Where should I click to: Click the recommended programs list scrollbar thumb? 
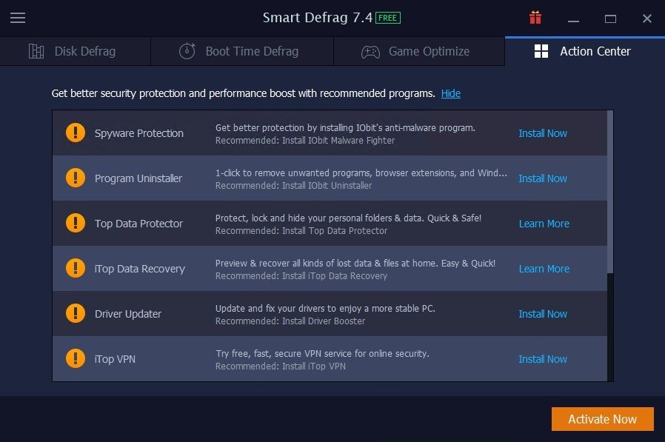pyautogui.click(x=610, y=192)
